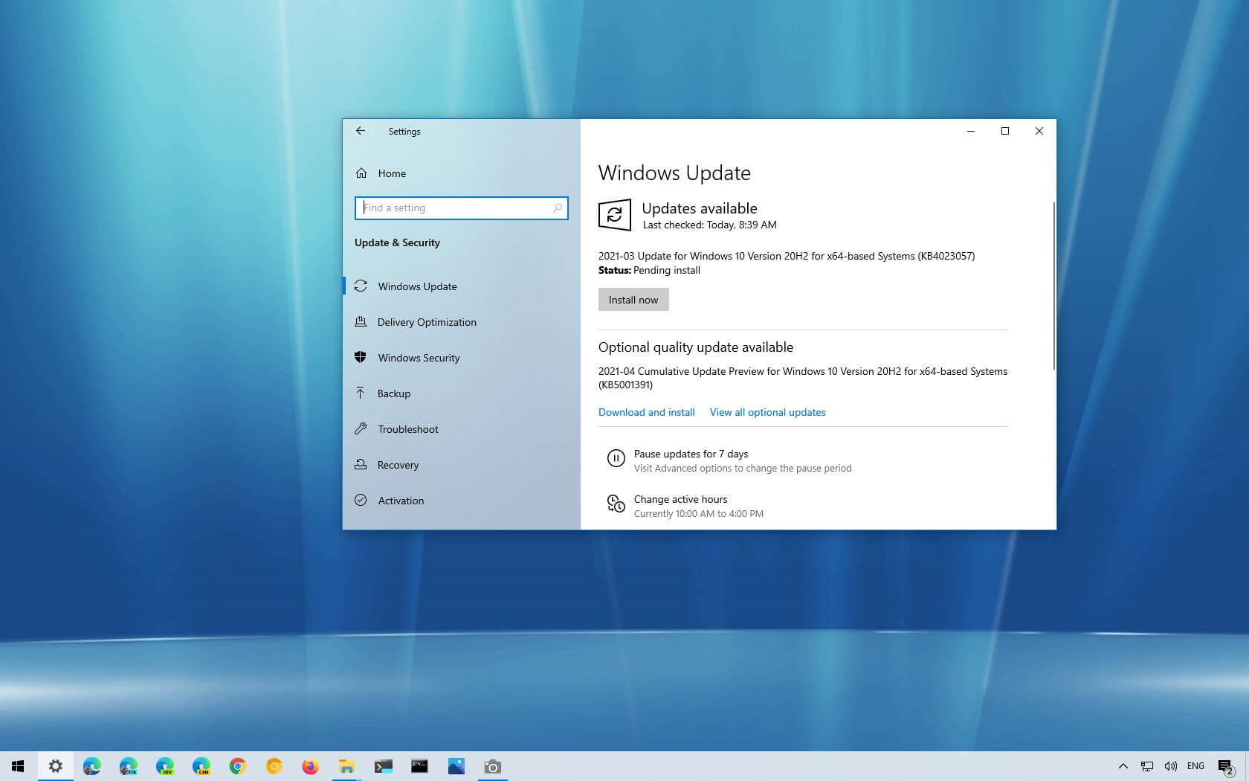This screenshot has width=1249, height=781.
Task: Click the Find a setting search box
Action: tap(462, 208)
